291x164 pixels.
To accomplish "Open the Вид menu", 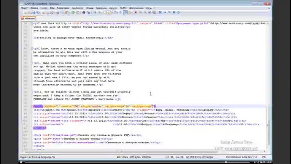I will point(52,8).
